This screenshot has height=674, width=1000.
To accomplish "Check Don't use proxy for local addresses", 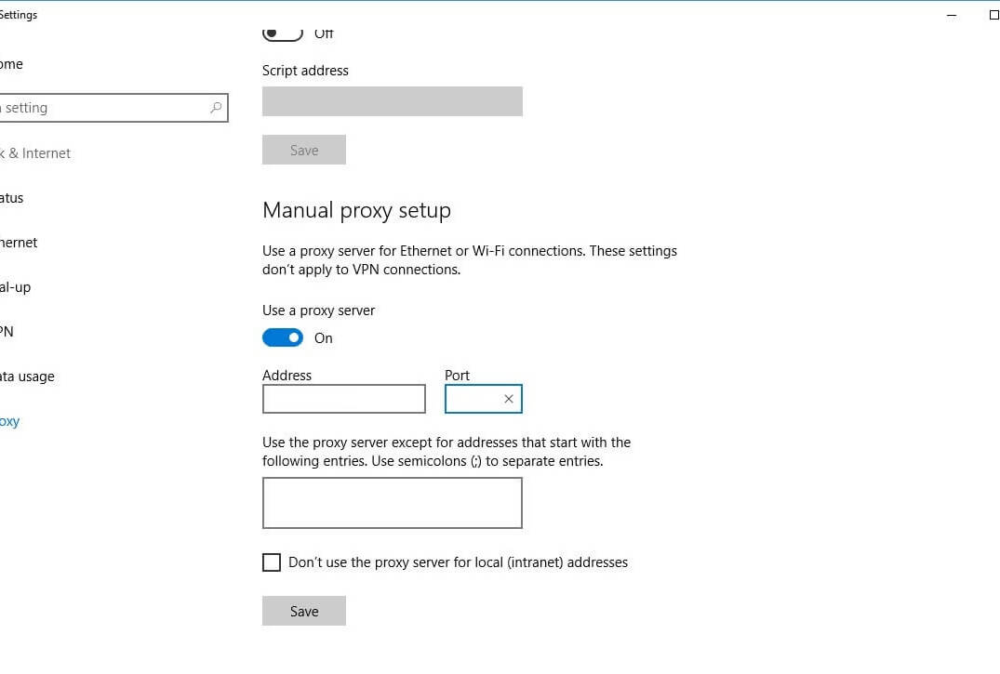I will [272, 562].
